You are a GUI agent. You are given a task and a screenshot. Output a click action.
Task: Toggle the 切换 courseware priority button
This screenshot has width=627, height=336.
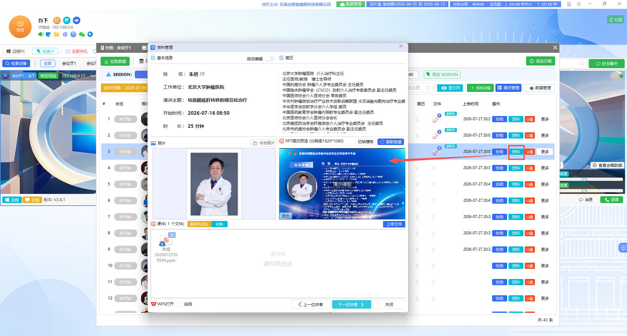[219, 224]
